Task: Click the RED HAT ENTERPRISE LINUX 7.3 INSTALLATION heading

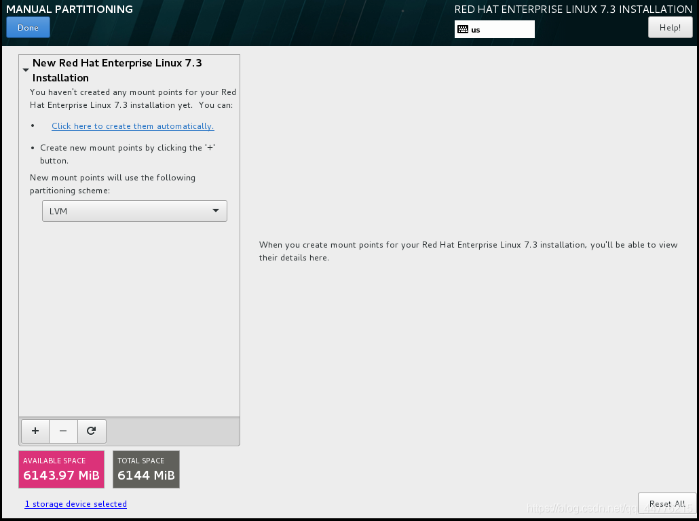Action: pyautogui.click(x=573, y=9)
